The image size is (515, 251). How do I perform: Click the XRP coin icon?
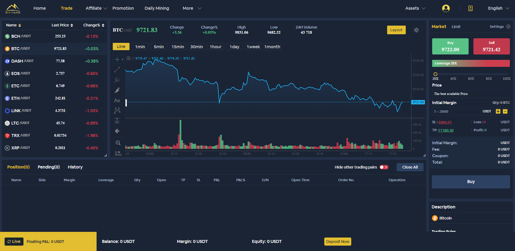7,148
